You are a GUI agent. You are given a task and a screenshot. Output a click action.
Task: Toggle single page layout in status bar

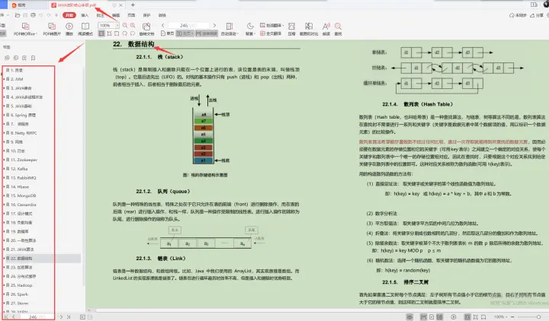coord(432,316)
